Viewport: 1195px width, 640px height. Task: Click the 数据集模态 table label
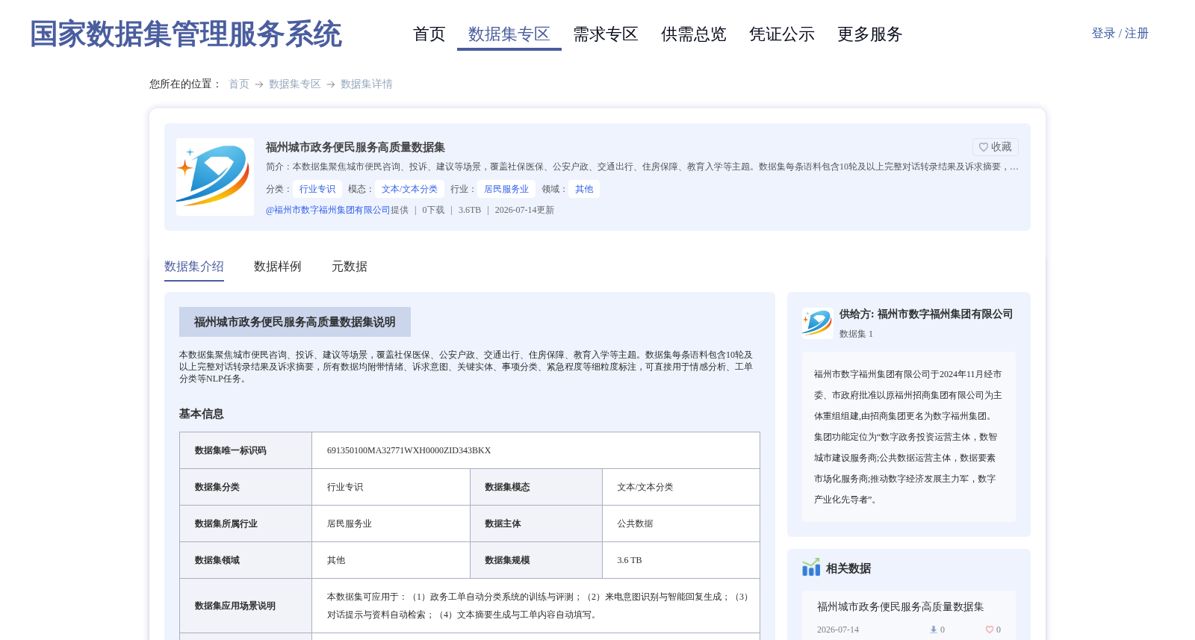508,487
